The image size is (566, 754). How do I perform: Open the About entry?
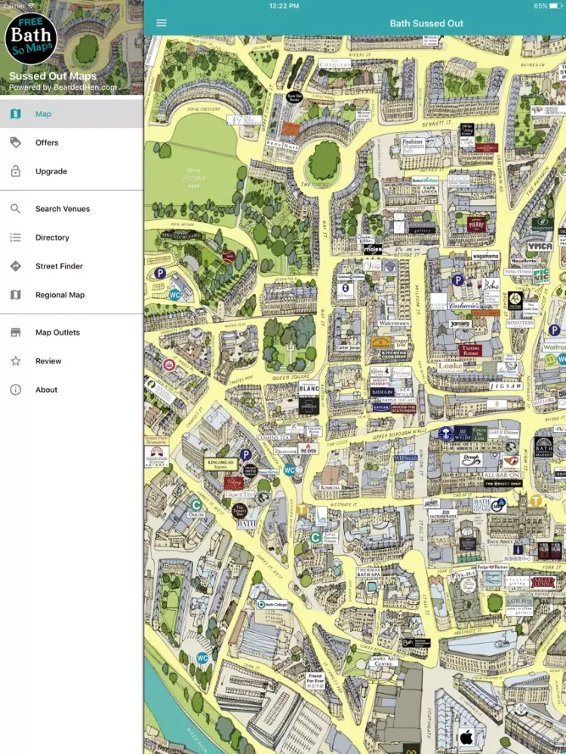point(72,390)
